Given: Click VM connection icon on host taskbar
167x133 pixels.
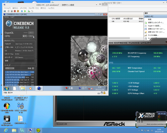Looking at the screenshot, I should [x=30, y=131].
